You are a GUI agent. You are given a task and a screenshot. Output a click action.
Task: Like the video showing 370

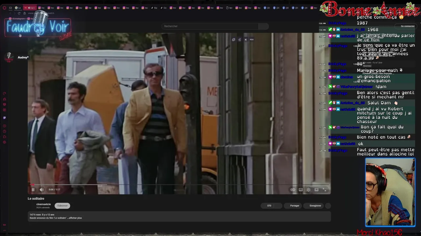point(267,206)
